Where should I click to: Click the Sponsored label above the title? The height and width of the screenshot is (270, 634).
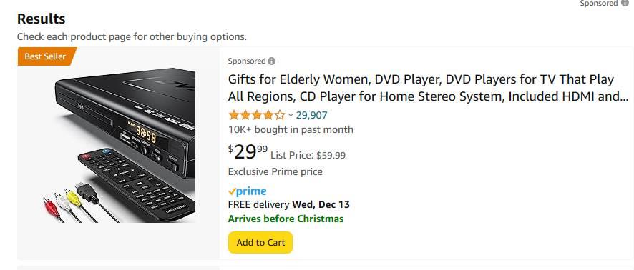point(247,61)
